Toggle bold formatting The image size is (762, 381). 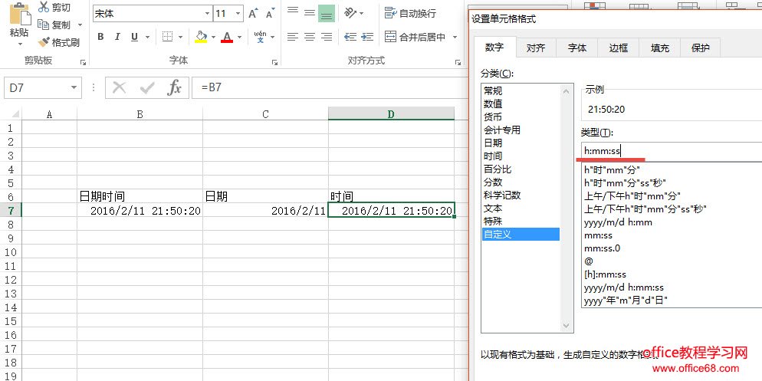pyautogui.click(x=100, y=37)
